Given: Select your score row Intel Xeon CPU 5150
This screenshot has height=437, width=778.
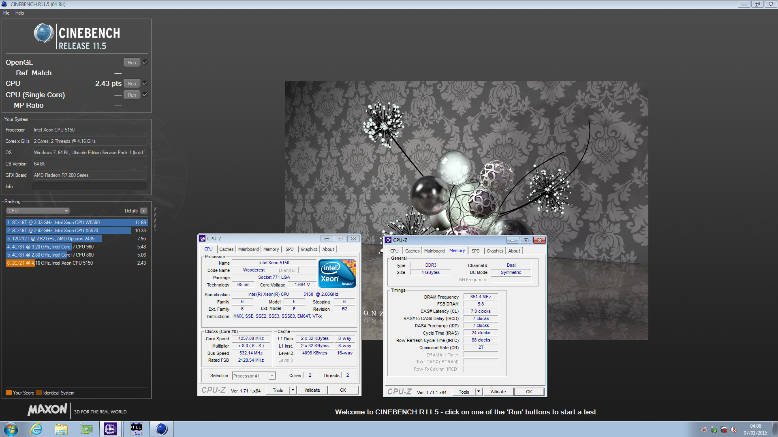Looking at the screenshot, I should coord(77,263).
